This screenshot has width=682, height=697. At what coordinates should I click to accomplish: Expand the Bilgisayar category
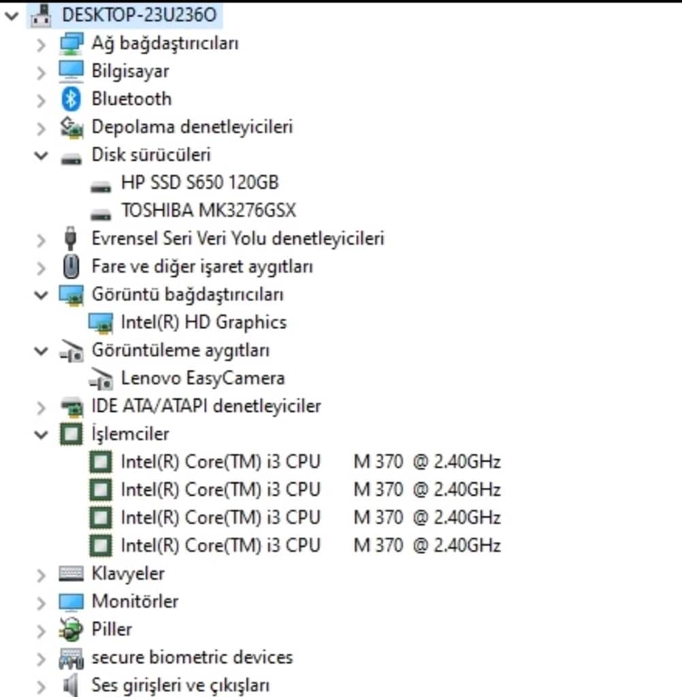pyautogui.click(x=41, y=72)
